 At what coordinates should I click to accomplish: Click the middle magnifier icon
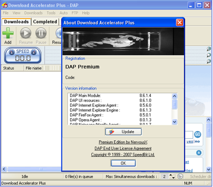[x=209, y=55]
